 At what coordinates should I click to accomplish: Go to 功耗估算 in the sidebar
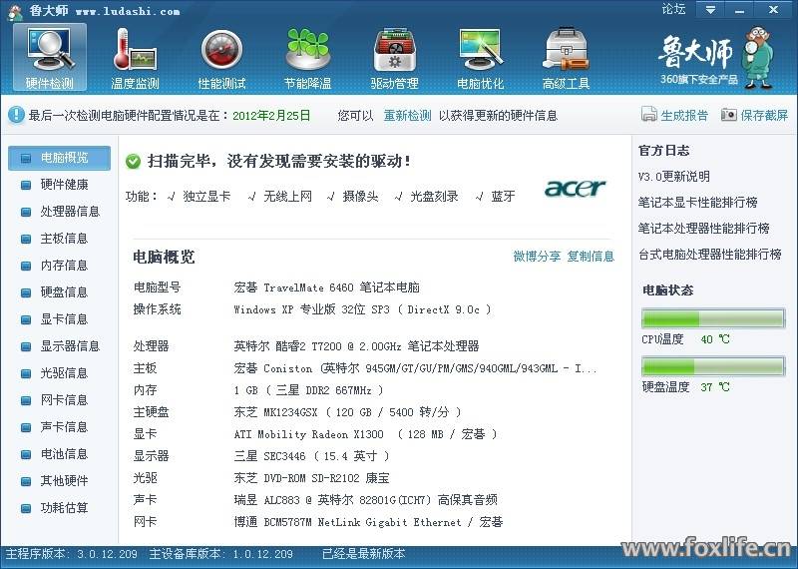coord(64,508)
